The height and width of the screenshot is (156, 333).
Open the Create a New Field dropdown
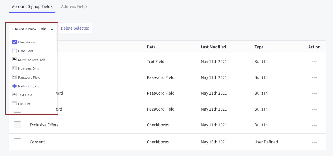(x=33, y=29)
